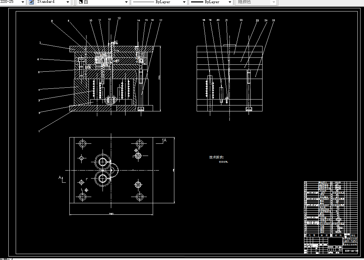
Task: Click the table style icon beside Standard
Action: (32, 2)
